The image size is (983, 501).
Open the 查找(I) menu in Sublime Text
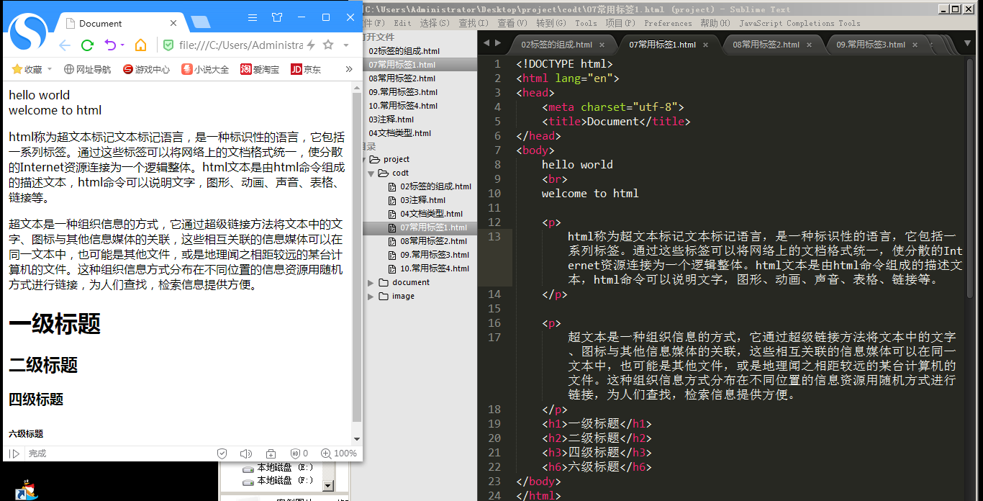pos(473,23)
